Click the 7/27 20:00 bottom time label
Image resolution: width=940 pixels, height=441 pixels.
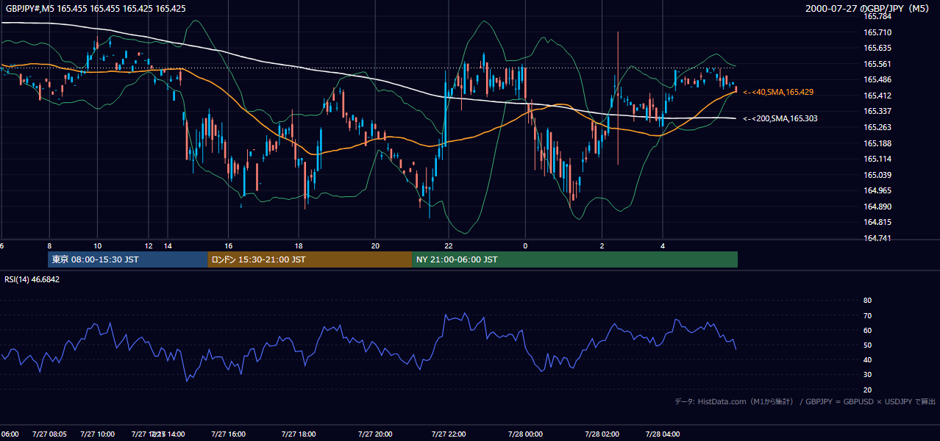(x=374, y=434)
